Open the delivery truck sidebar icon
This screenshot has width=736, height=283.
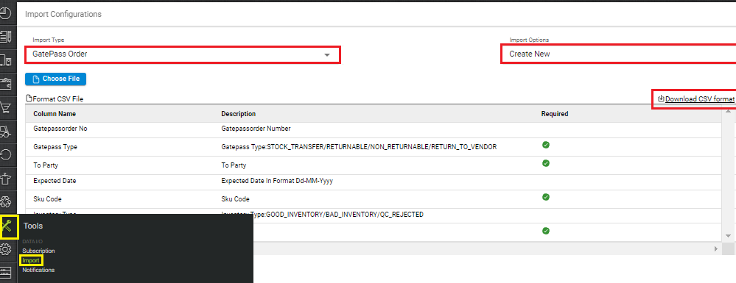pyautogui.click(x=6, y=60)
